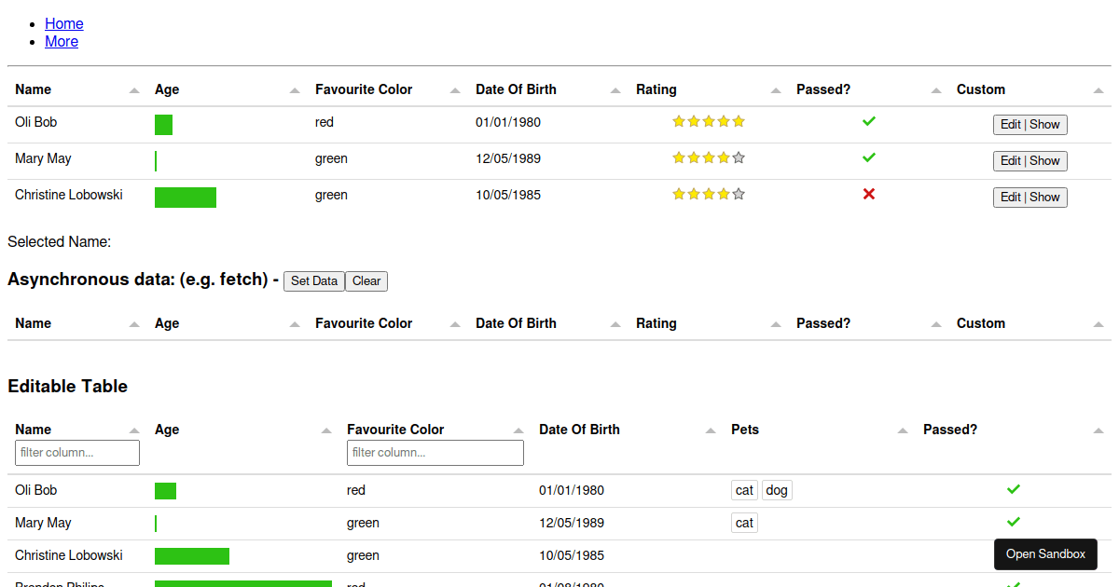This screenshot has height=587, width=1119.
Task: Click the 'cat' pet tag for Mary May
Action: coord(744,523)
